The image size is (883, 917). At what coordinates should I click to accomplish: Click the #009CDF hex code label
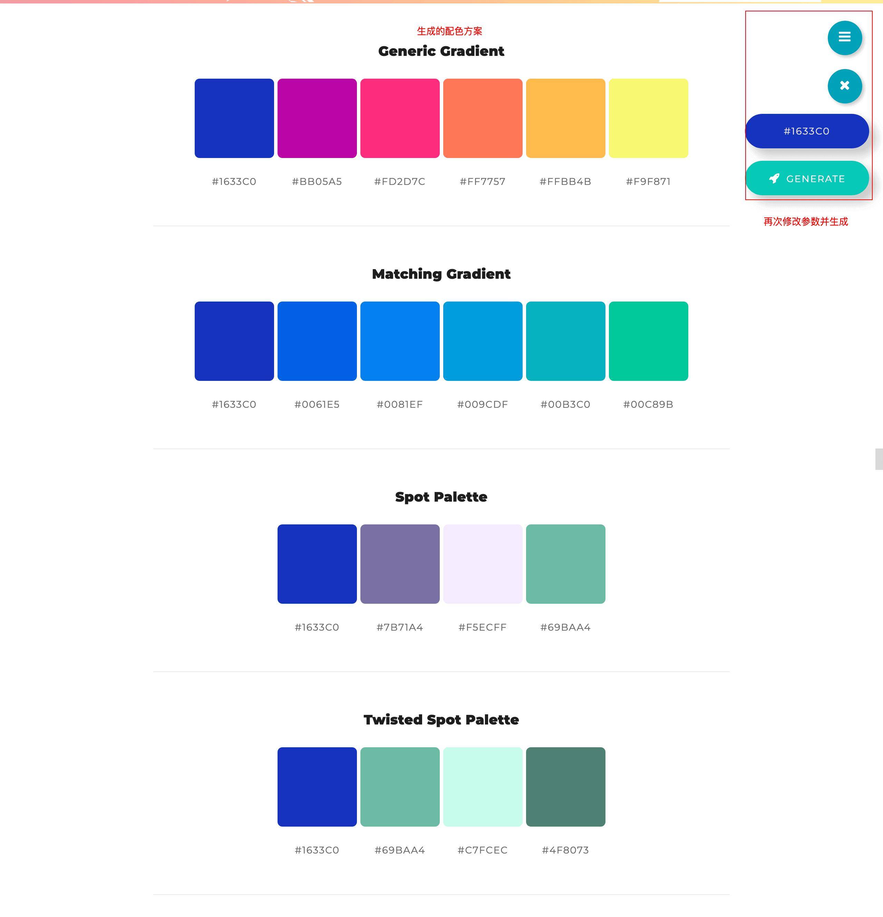tap(482, 404)
